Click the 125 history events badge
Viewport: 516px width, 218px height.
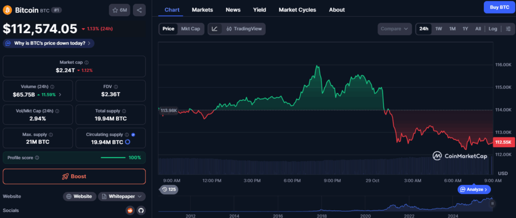click(169, 189)
